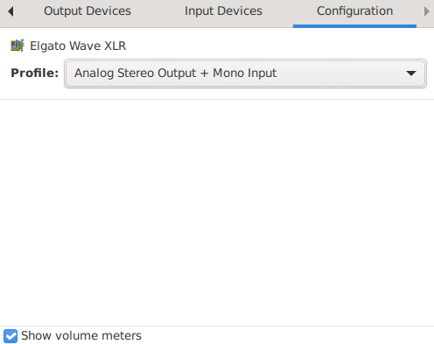Toggle via the 'Show volume meters' label text
Screen dimensions: 434x344
(81, 336)
